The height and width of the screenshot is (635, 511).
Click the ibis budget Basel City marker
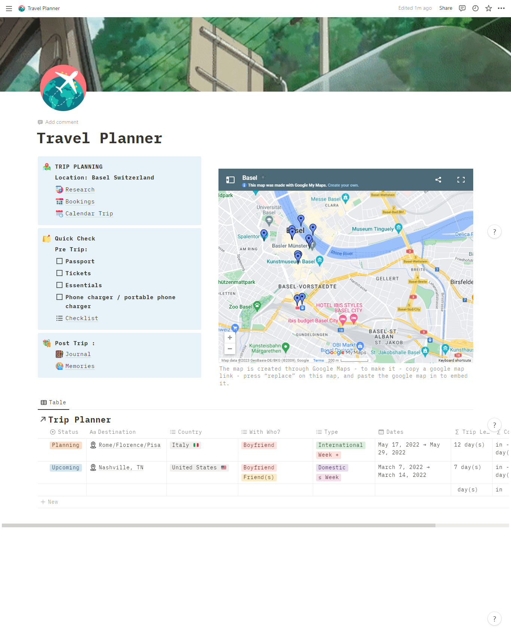(x=342, y=320)
